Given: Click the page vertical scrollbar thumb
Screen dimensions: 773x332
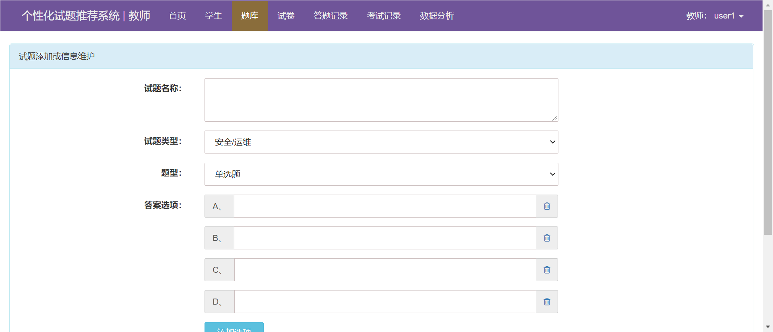Looking at the screenshot, I should pos(768,122).
